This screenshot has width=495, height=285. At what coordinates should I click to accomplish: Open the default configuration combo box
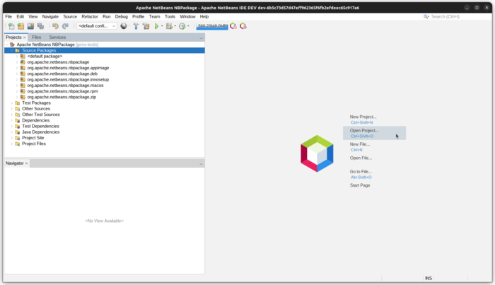(97, 26)
